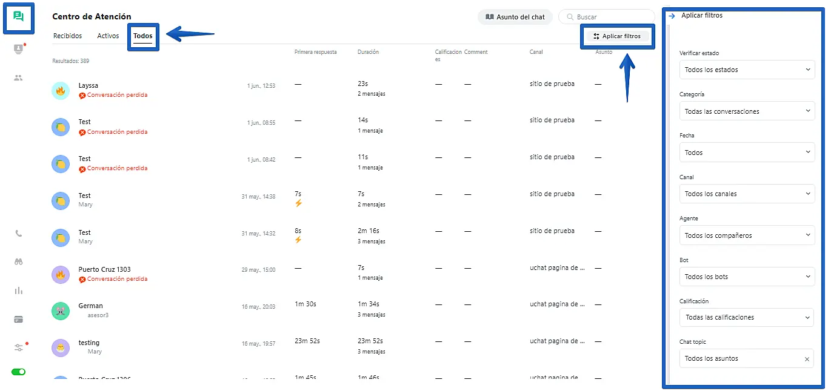Switch to the Recibidos tab
This screenshot has width=828, height=391.
point(67,36)
